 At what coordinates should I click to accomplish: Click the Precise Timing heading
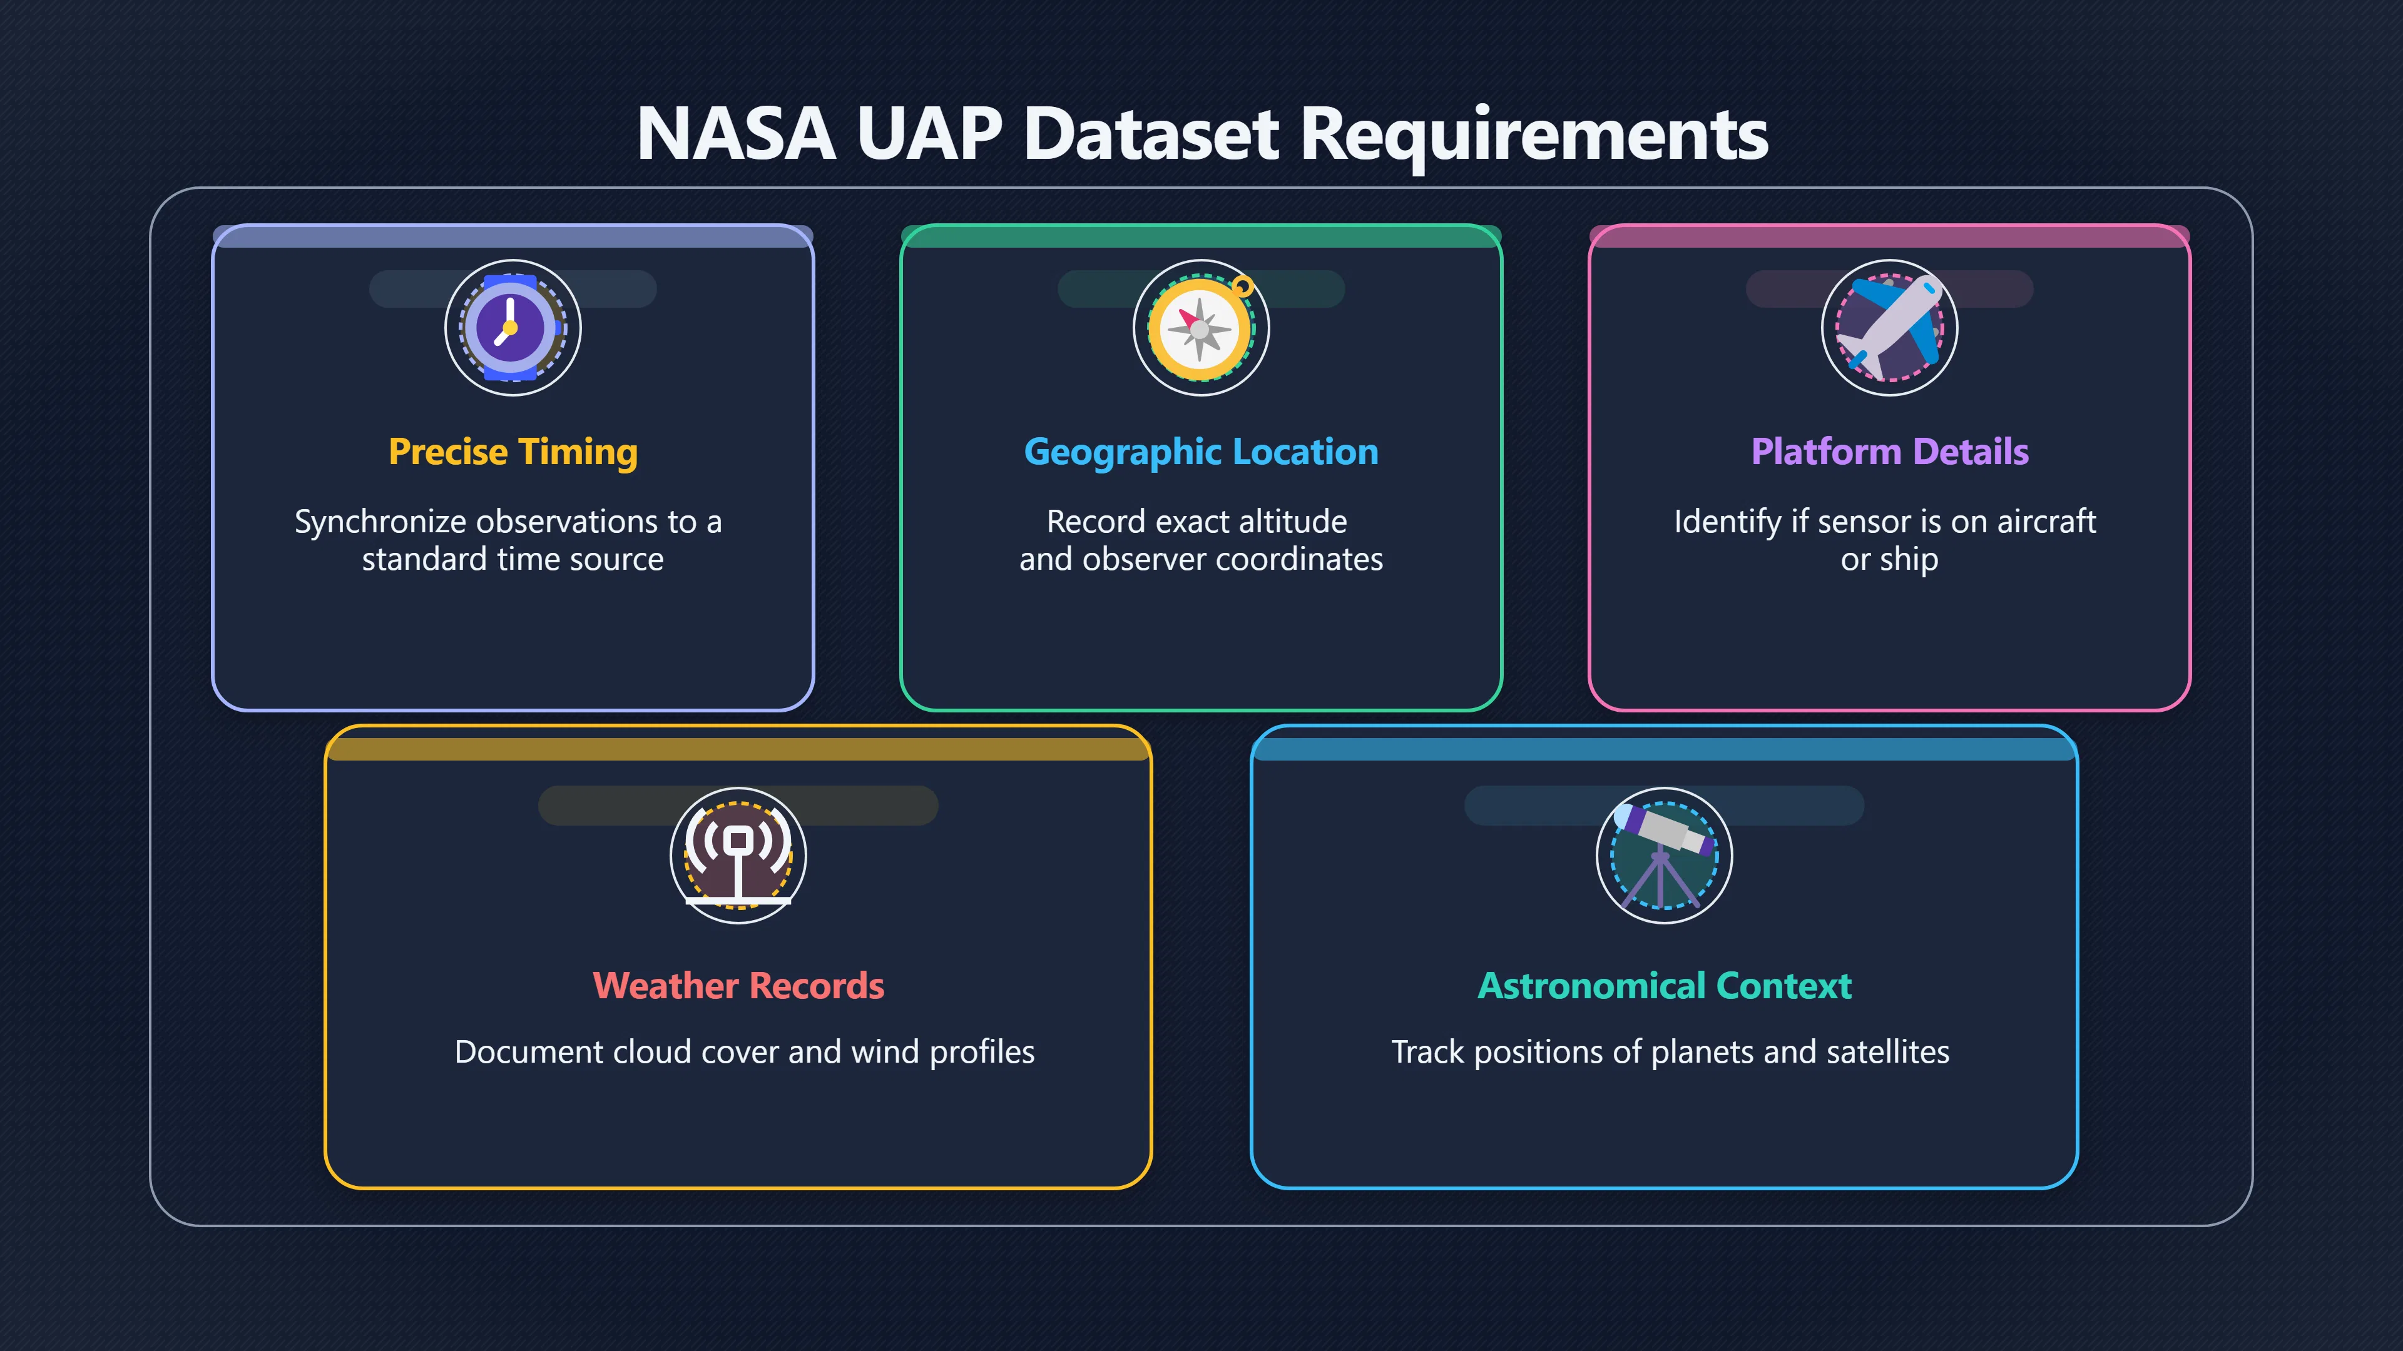tap(513, 452)
